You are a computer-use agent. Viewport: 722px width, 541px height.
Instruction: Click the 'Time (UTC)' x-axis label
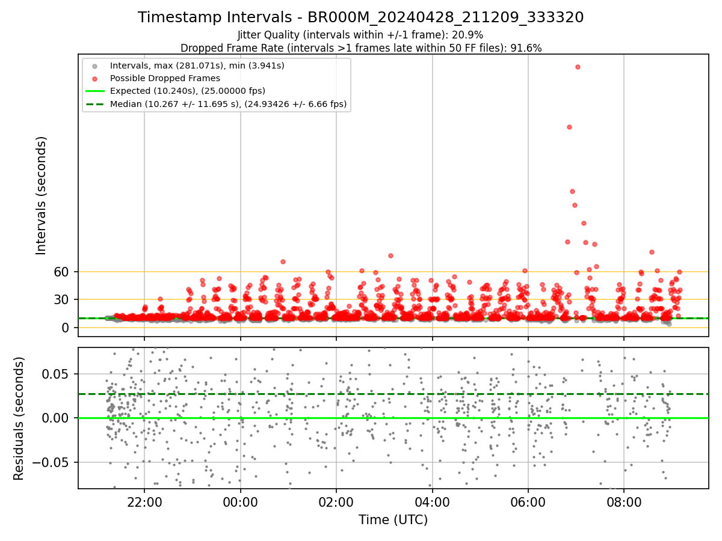click(393, 520)
